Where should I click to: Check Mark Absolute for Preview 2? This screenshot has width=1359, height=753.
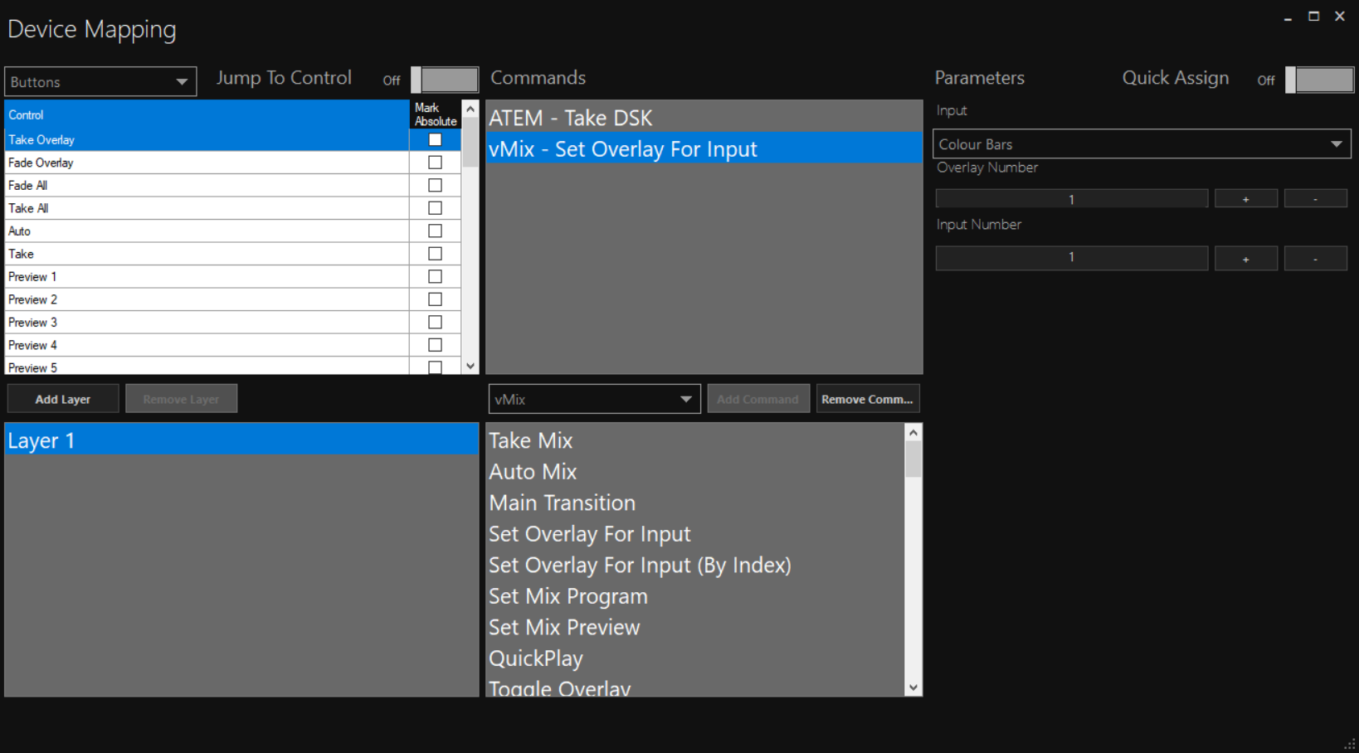coord(435,299)
